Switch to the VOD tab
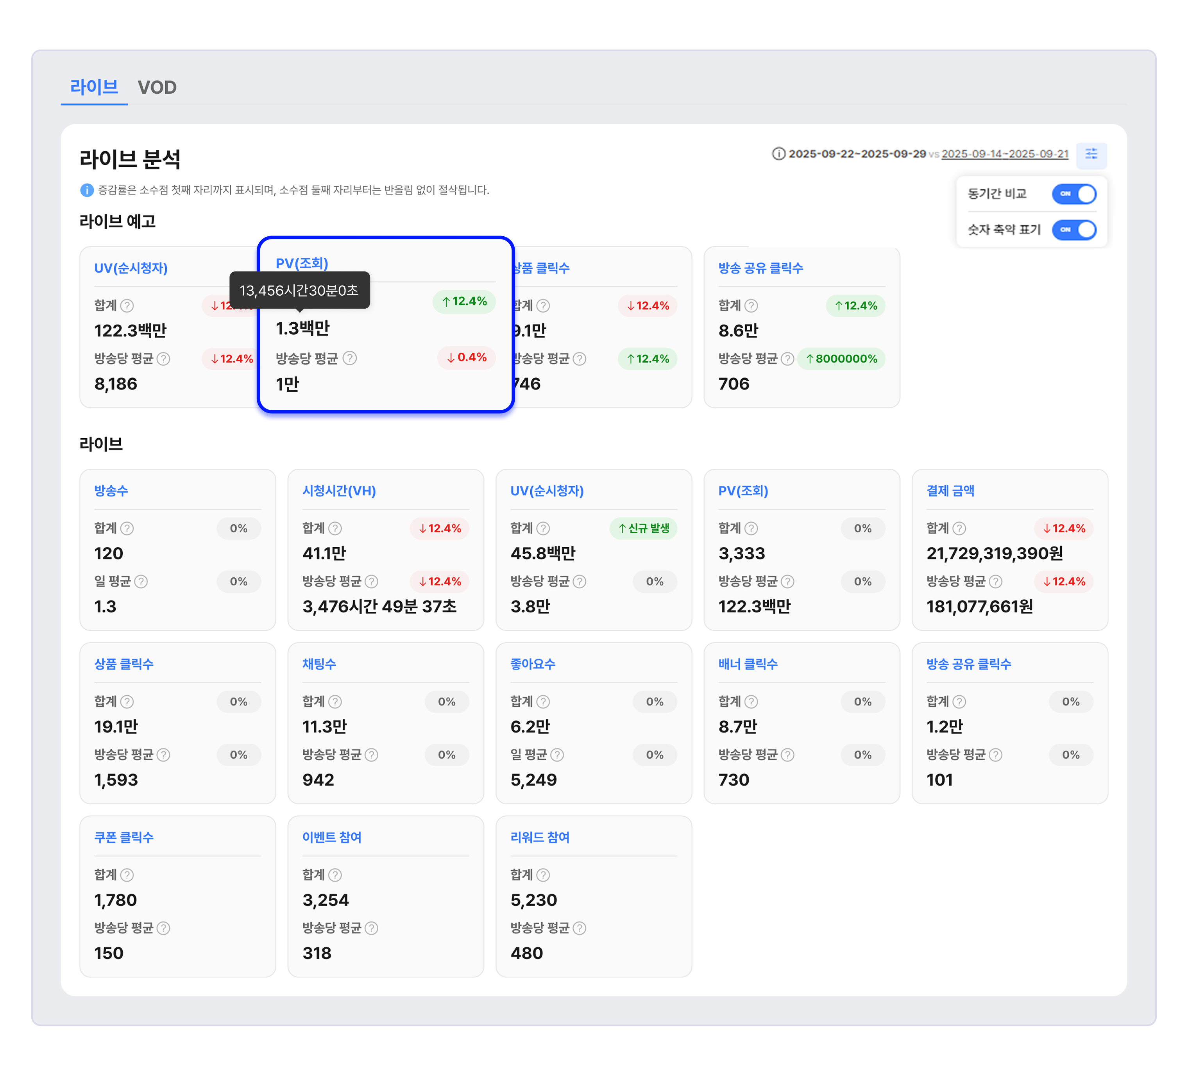Viewport: 1188px width, 1075px height. point(157,87)
